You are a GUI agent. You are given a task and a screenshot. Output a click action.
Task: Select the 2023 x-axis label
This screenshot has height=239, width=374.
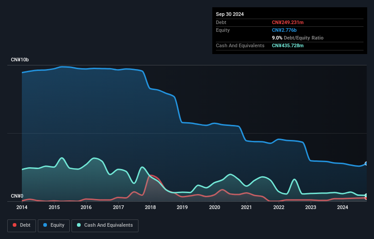click(x=311, y=207)
